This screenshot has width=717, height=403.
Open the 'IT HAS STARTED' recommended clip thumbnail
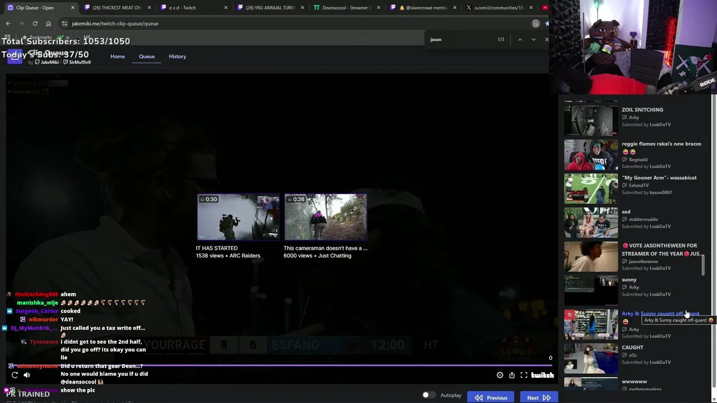(x=238, y=217)
